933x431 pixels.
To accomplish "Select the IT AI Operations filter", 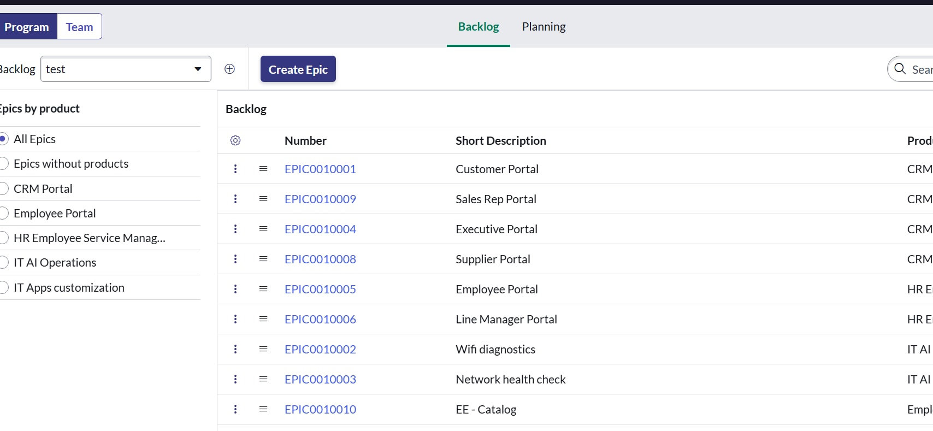I will point(3,263).
